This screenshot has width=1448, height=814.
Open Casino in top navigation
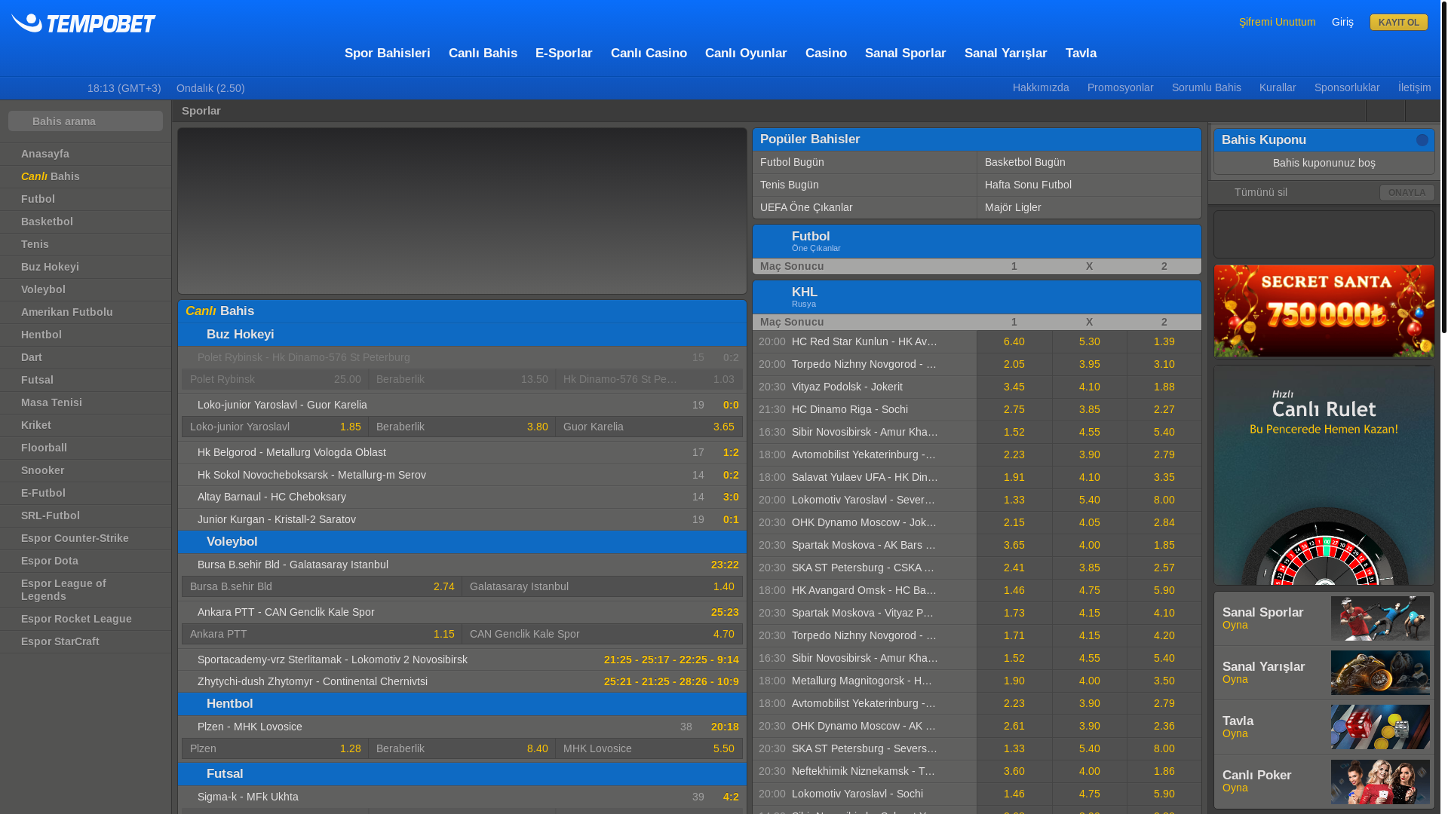tap(826, 54)
